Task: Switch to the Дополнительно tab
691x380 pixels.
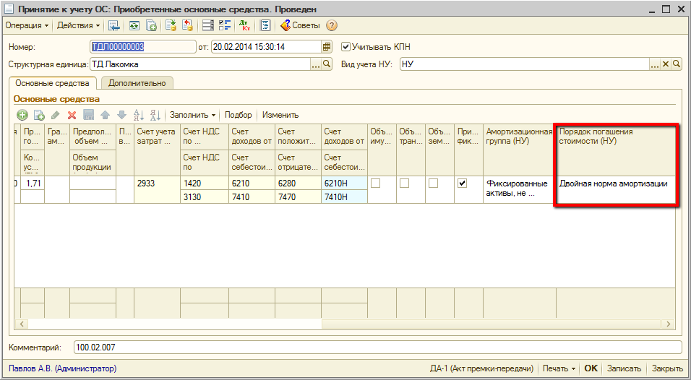Action: (137, 83)
